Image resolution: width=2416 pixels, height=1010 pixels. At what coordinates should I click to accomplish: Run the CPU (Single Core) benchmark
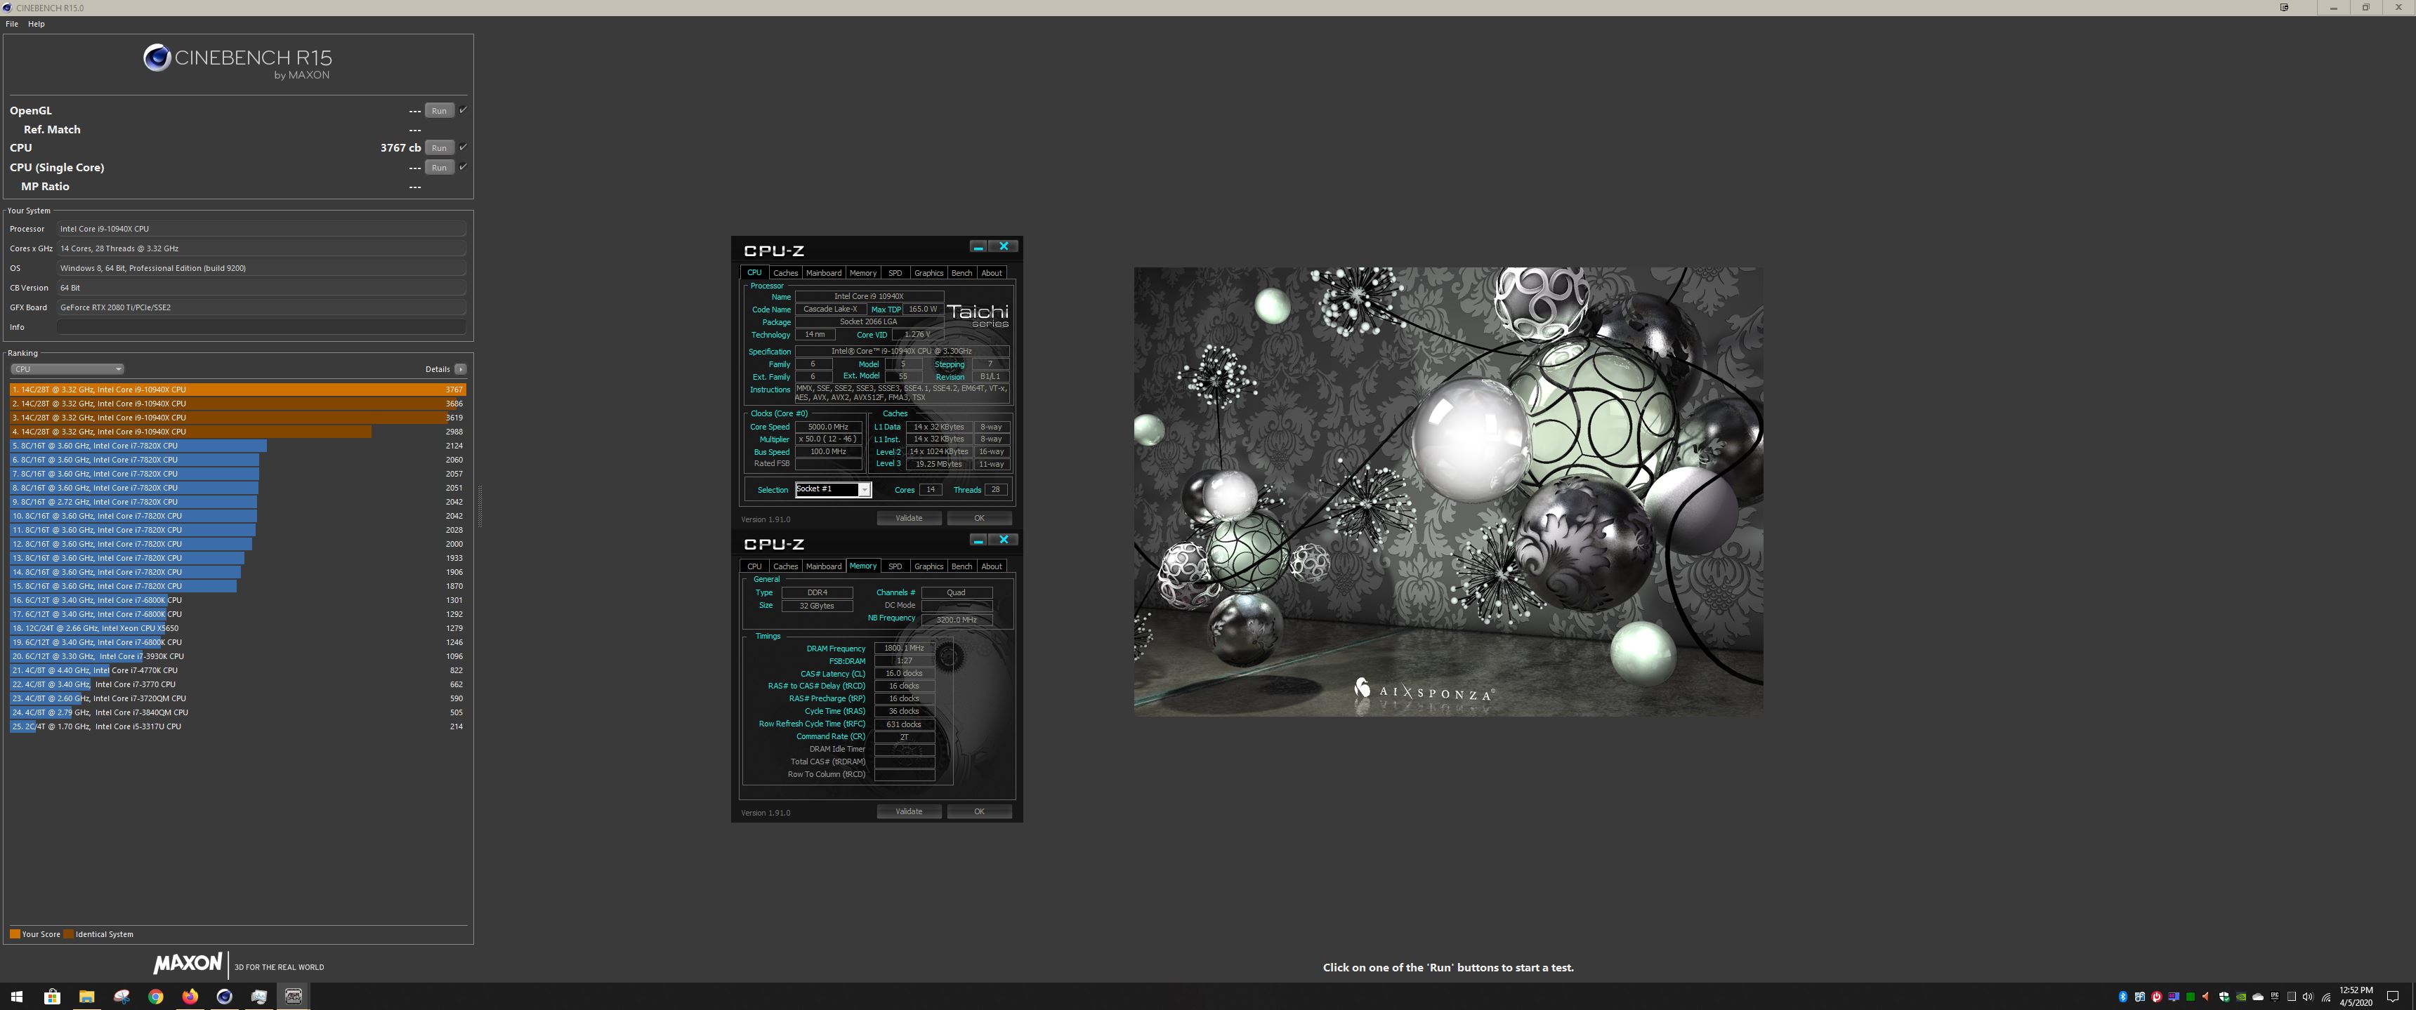(439, 168)
